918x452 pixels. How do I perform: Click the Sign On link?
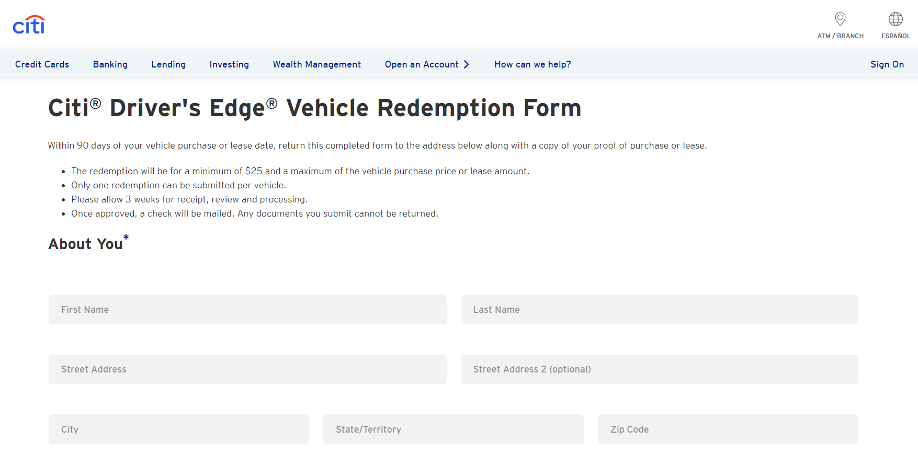point(887,64)
